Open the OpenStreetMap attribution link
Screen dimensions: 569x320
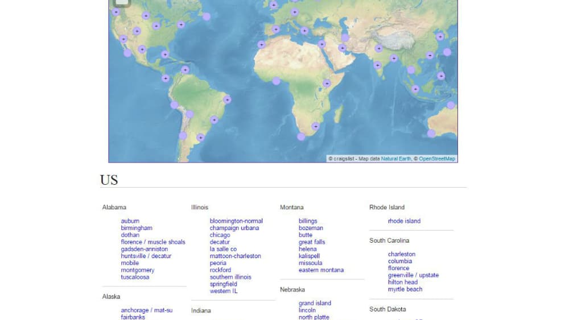437,159
